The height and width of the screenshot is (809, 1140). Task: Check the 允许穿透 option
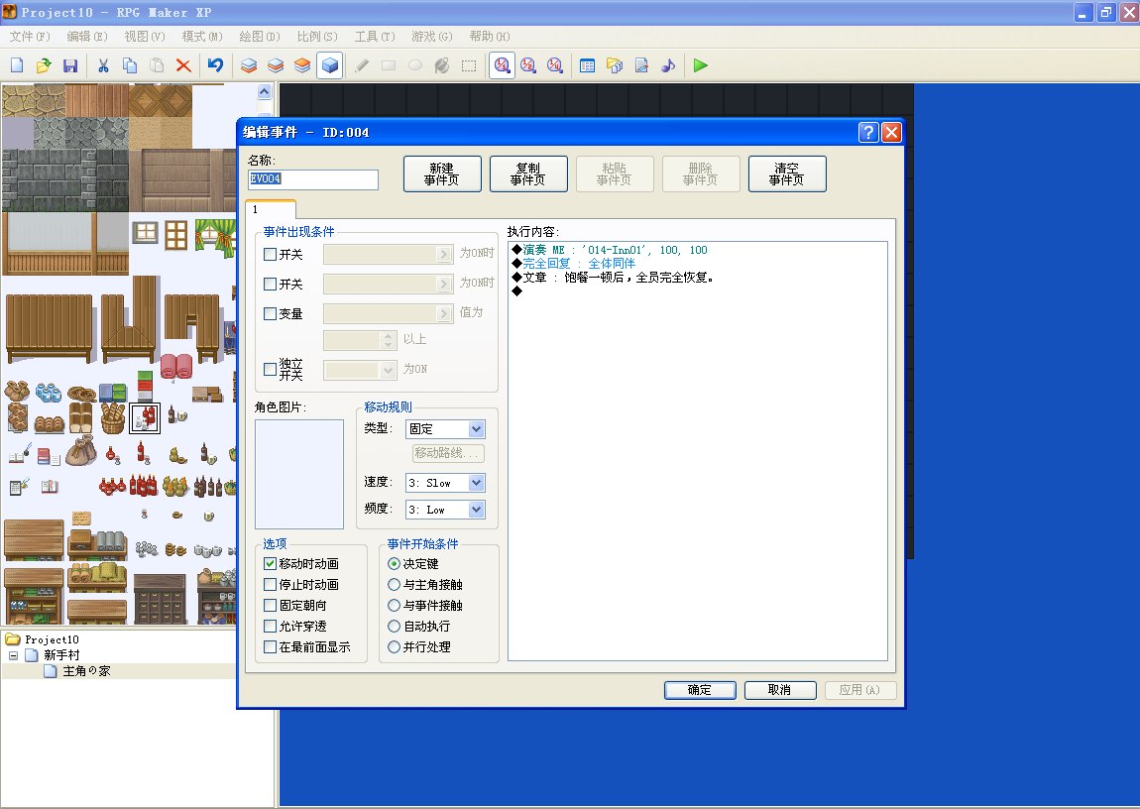click(270, 626)
